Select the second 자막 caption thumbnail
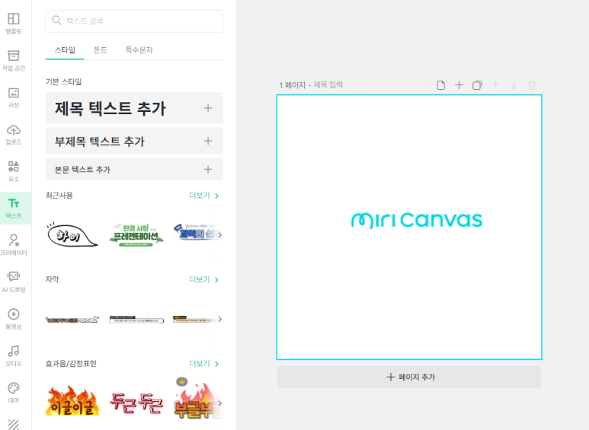Image resolution: width=589 pixels, height=430 pixels. [136, 320]
